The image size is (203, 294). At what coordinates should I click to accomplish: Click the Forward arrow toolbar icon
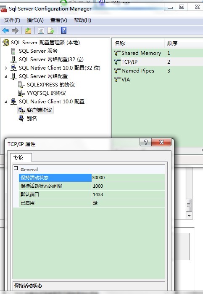click(x=15, y=30)
